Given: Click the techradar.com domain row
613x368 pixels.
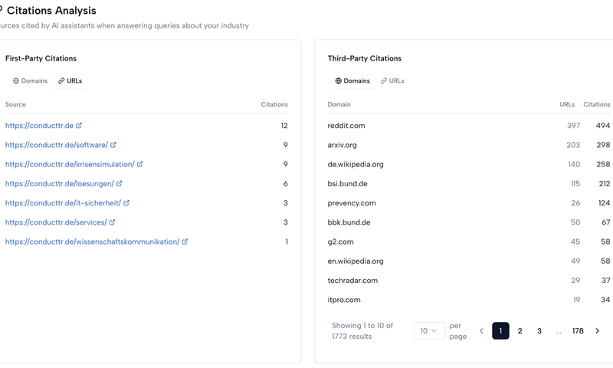Looking at the screenshot, I should [469, 281].
